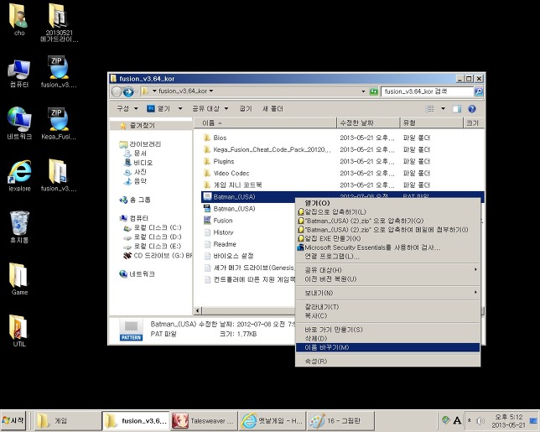540x432 pixels.
Task: Click the 시작 Start button
Action: pos(13,420)
